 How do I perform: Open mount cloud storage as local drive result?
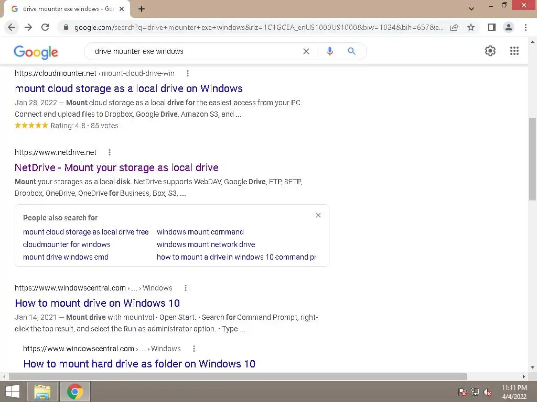pyautogui.click(x=129, y=88)
